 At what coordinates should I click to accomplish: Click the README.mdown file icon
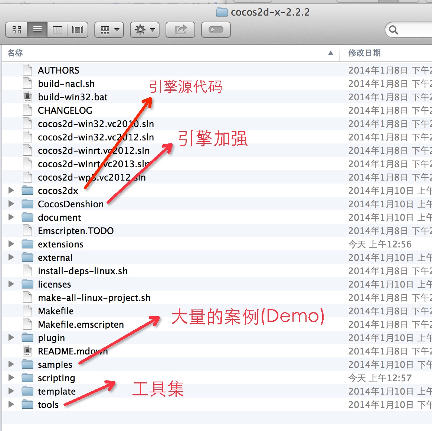[x=27, y=351]
